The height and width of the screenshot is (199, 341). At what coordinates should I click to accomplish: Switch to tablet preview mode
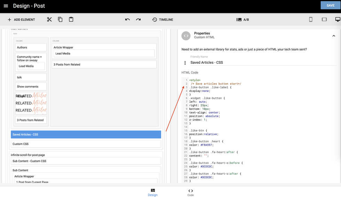coord(324,19)
